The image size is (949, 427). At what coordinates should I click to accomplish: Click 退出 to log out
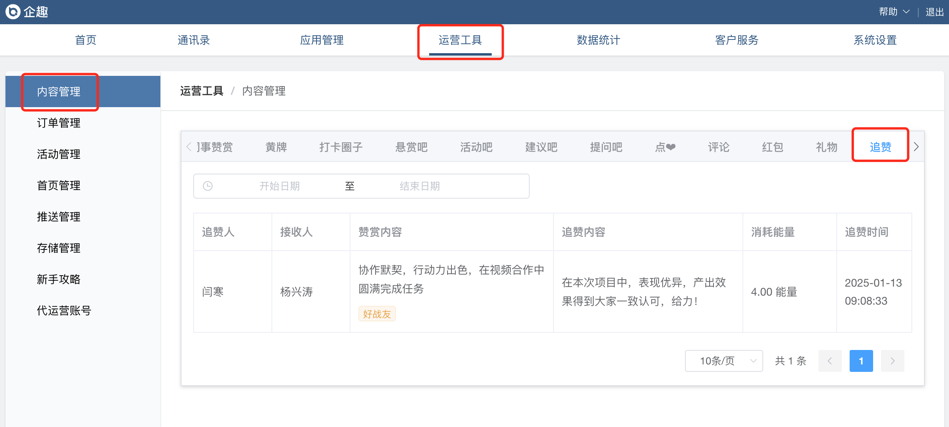934,12
